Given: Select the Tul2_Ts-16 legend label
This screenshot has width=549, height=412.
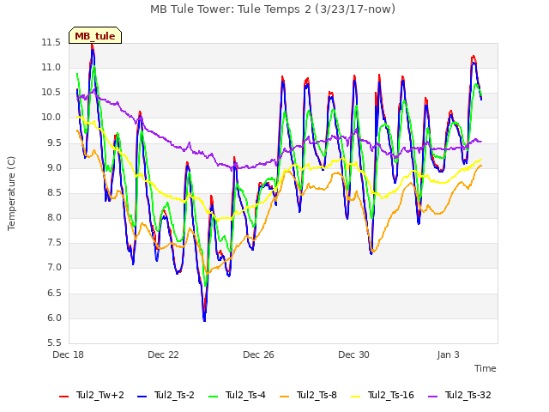Looking at the screenshot, I should pyautogui.click(x=391, y=395).
